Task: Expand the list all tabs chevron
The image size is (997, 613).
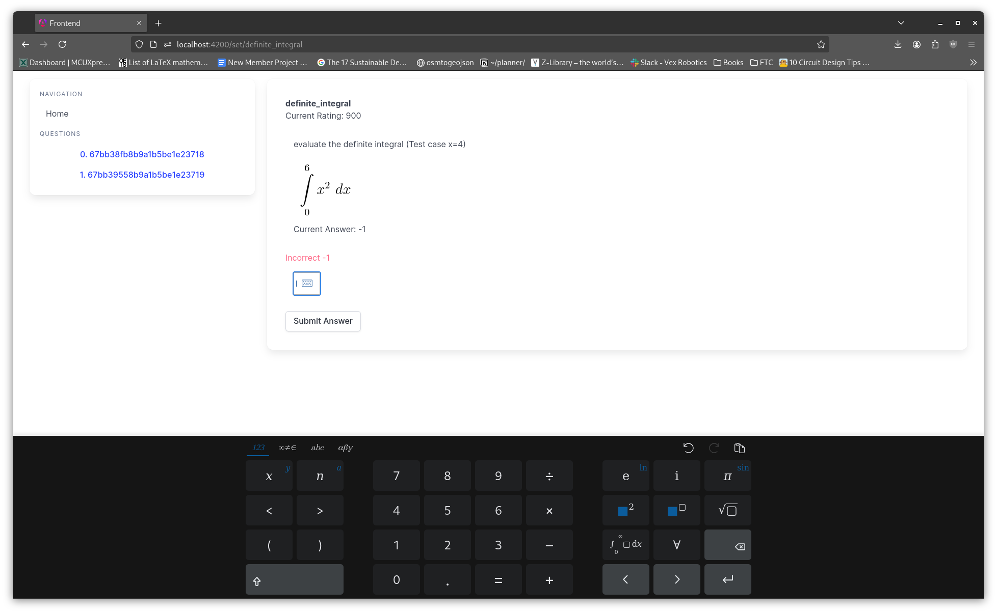Action: (901, 23)
